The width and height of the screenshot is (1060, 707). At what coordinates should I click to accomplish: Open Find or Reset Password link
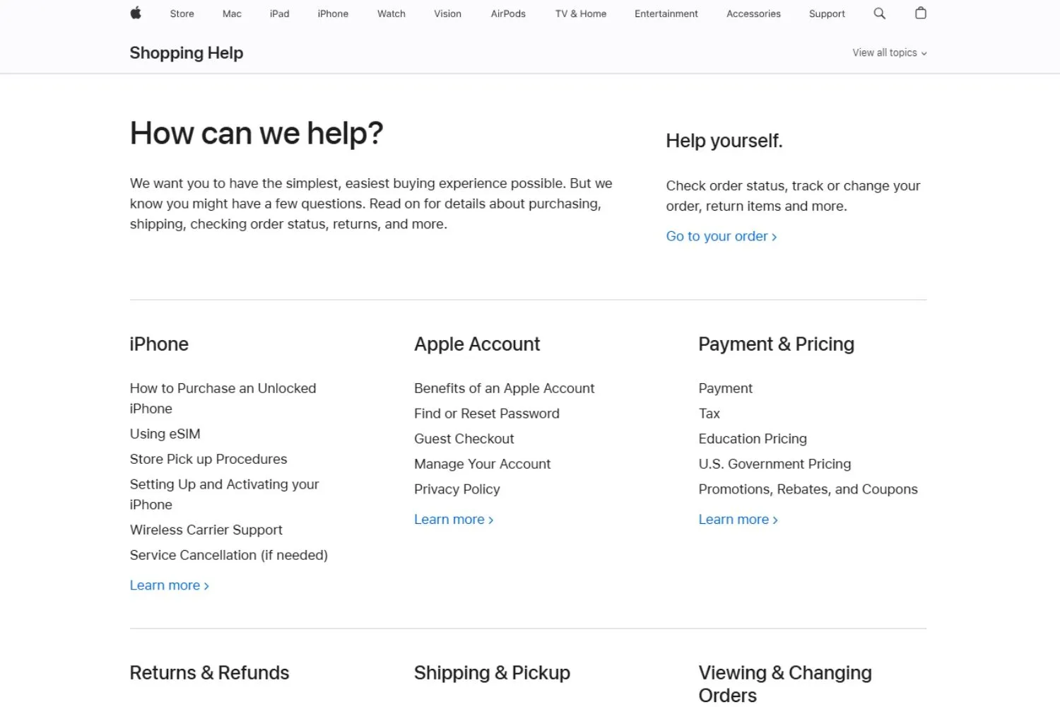click(487, 414)
